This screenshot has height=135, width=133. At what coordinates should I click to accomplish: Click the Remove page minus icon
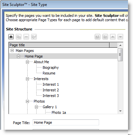26,37
